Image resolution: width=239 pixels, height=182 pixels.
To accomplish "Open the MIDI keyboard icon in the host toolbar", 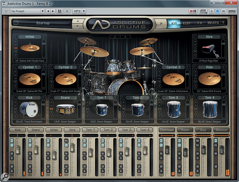I will tap(203, 11).
